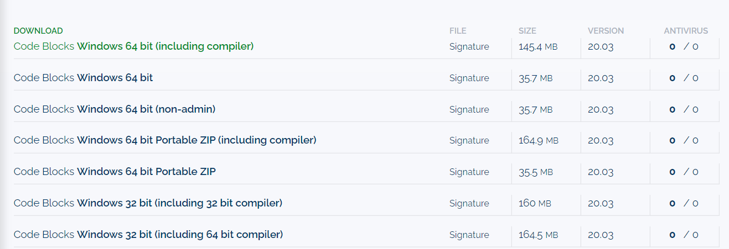
Task: Click antivirus result for the 145.4 MB file
Action: tap(684, 47)
